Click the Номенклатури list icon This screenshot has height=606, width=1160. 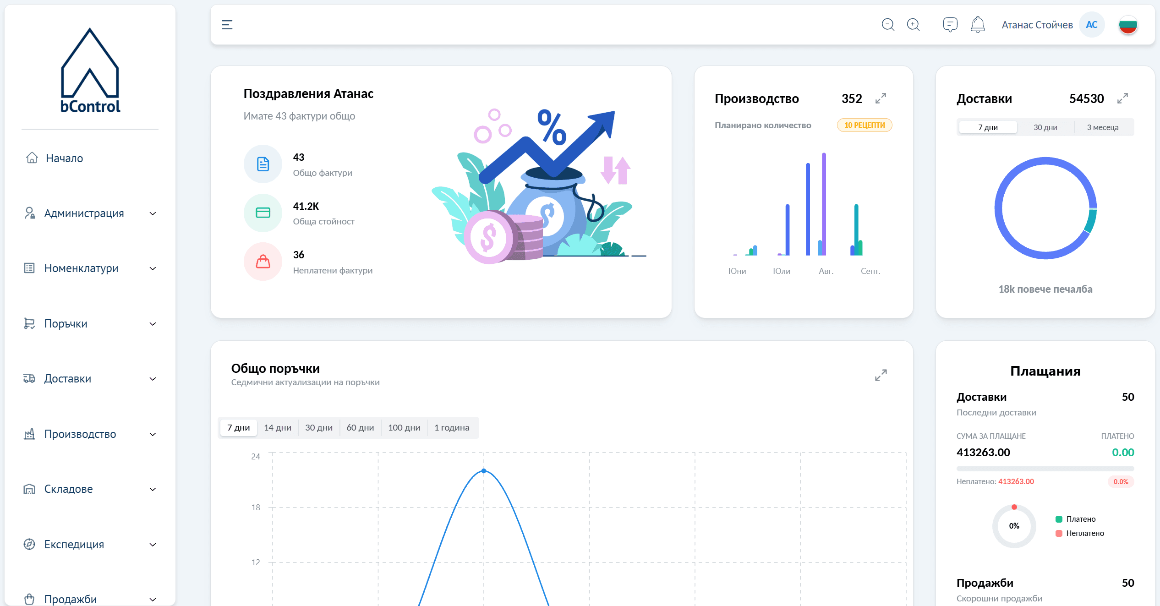click(29, 268)
